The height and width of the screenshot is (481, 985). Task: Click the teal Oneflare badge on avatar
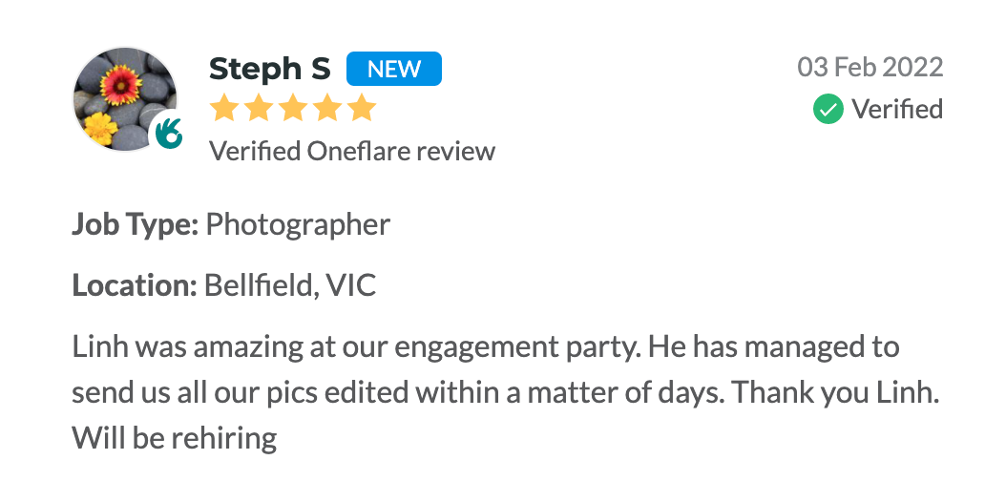click(x=169, y=132)
